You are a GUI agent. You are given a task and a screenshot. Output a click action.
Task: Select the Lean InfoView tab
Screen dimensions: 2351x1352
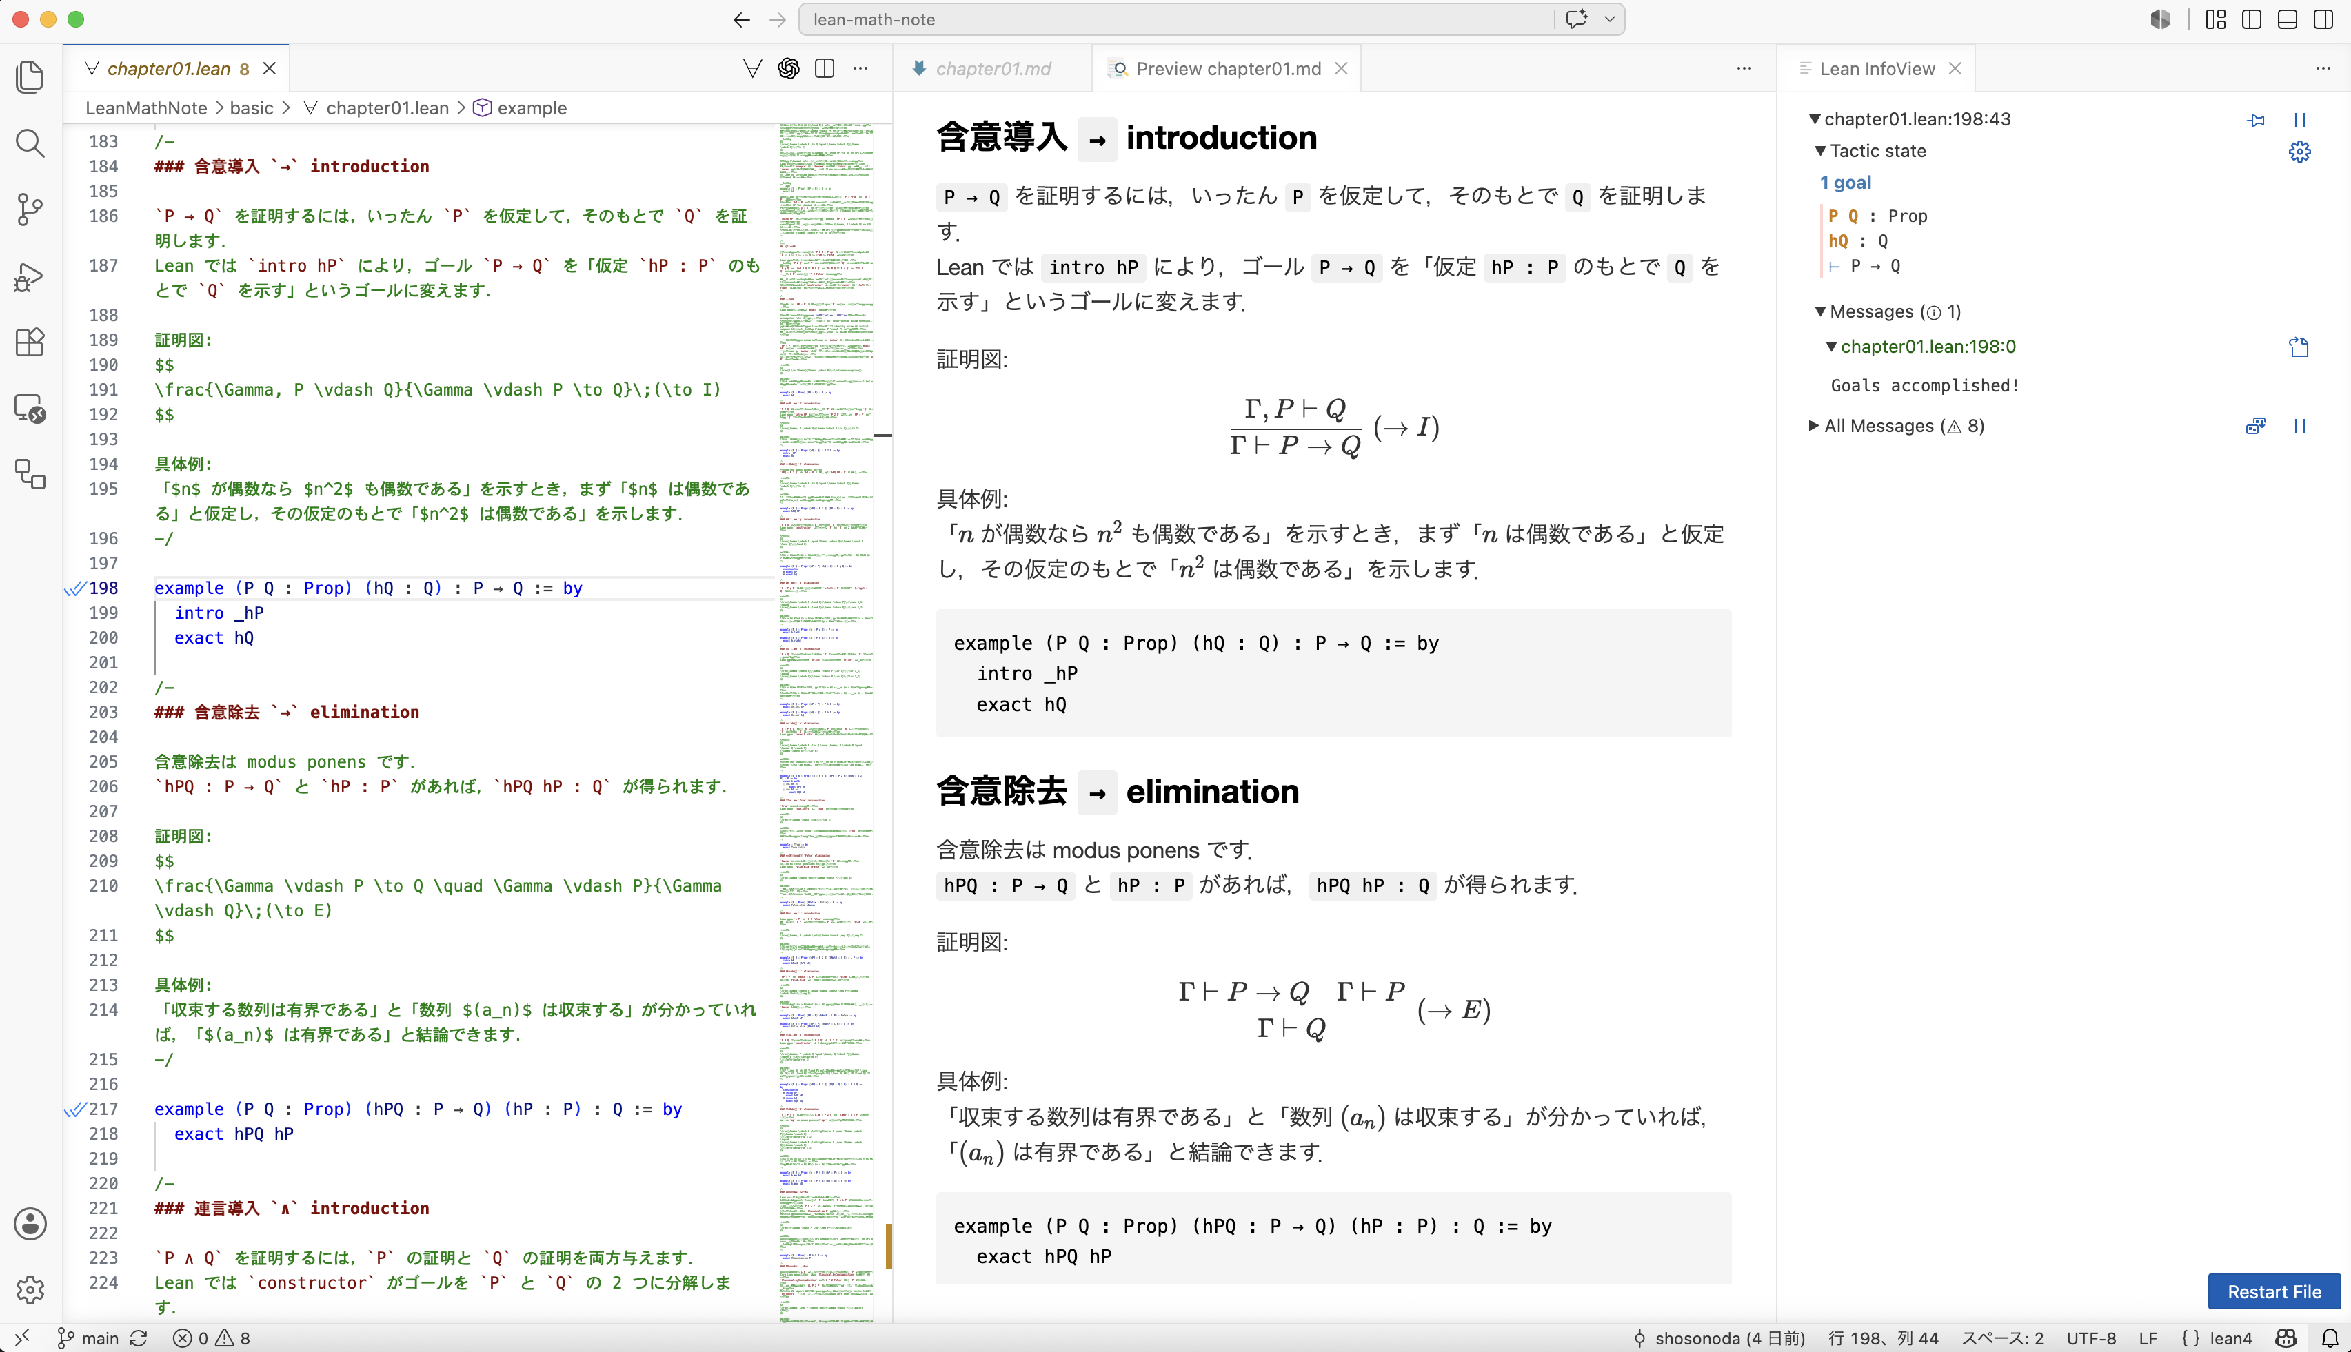pyautogui.click(x=1877, y=69)
